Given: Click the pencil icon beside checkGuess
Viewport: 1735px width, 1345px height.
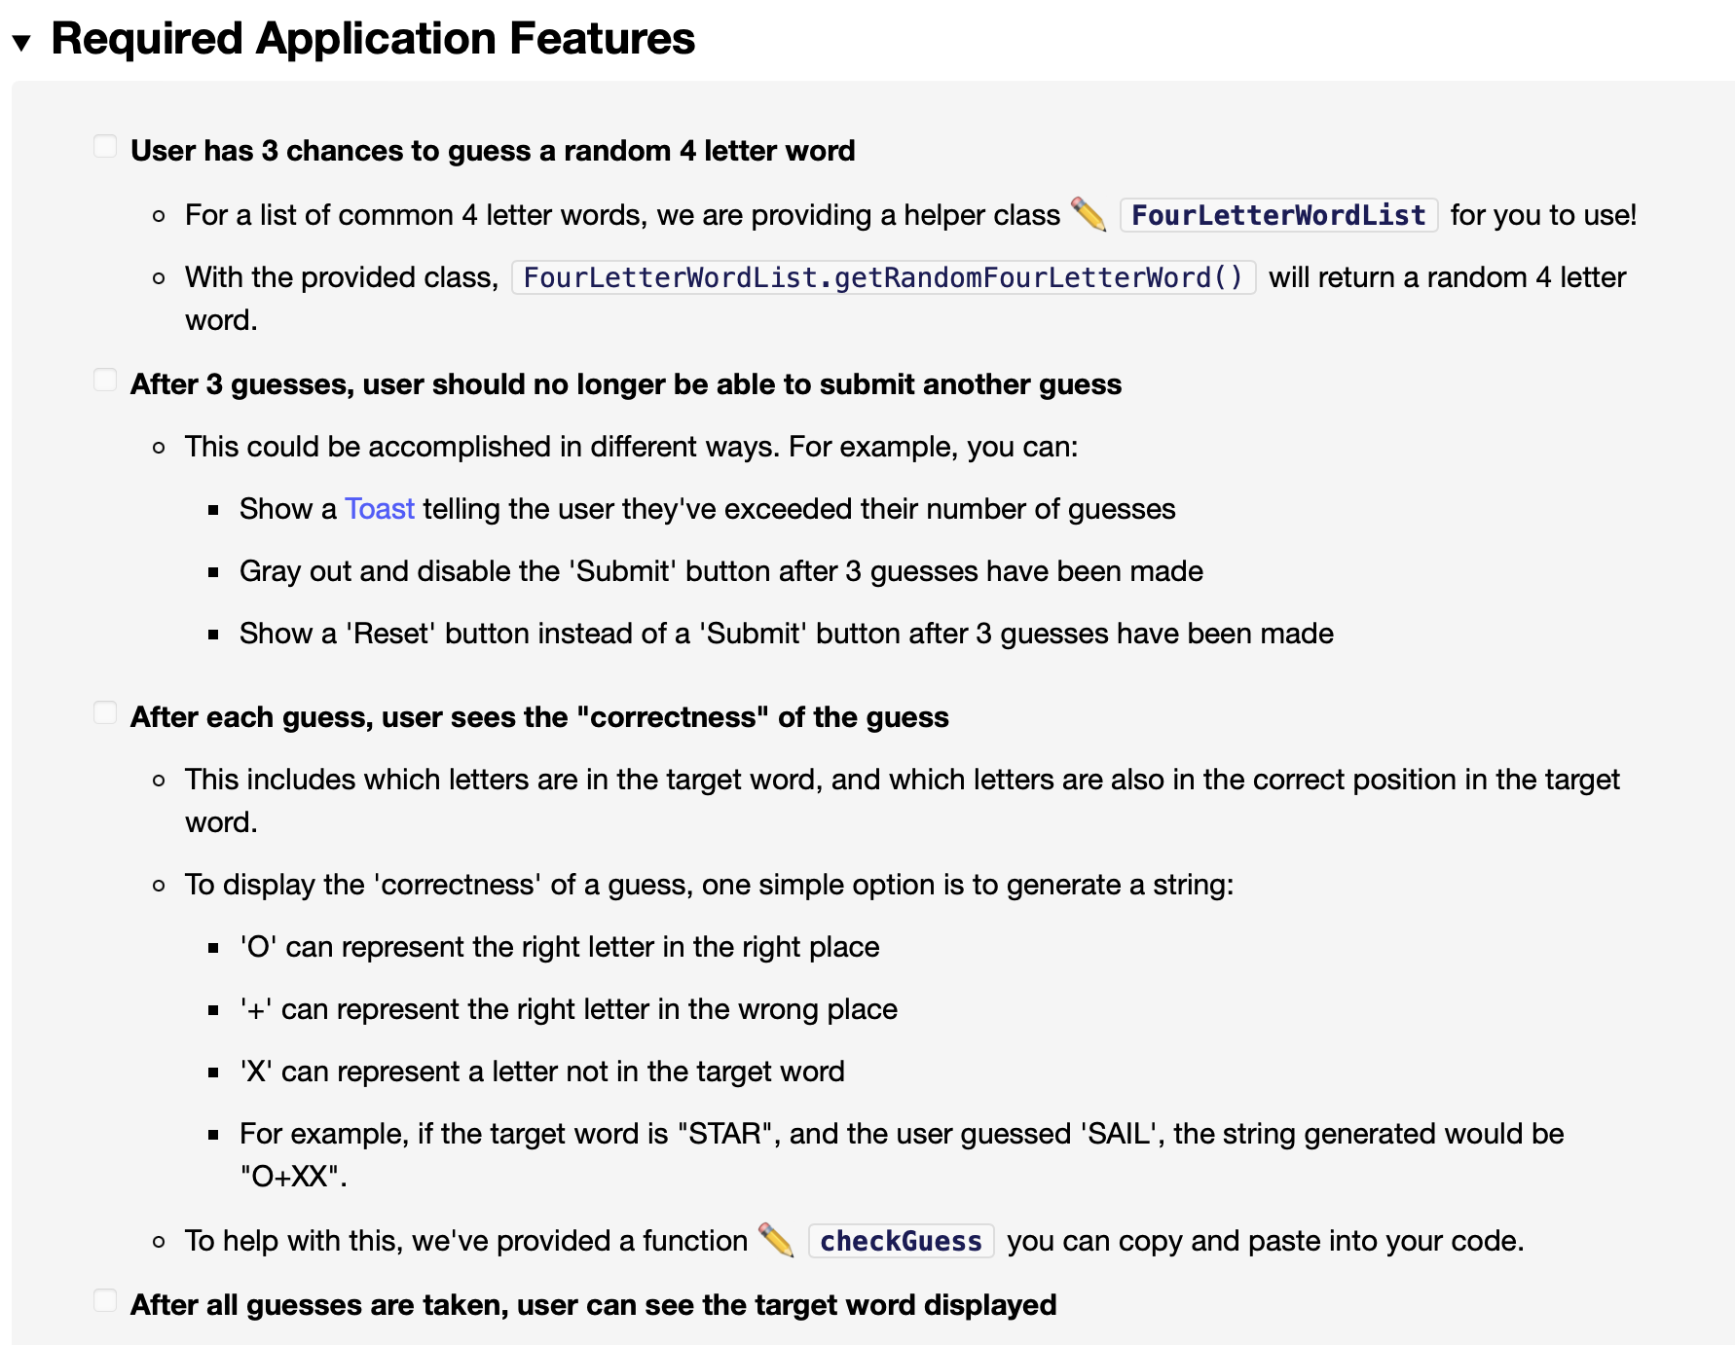Looking at the screenshot, I should point(774,1241).
